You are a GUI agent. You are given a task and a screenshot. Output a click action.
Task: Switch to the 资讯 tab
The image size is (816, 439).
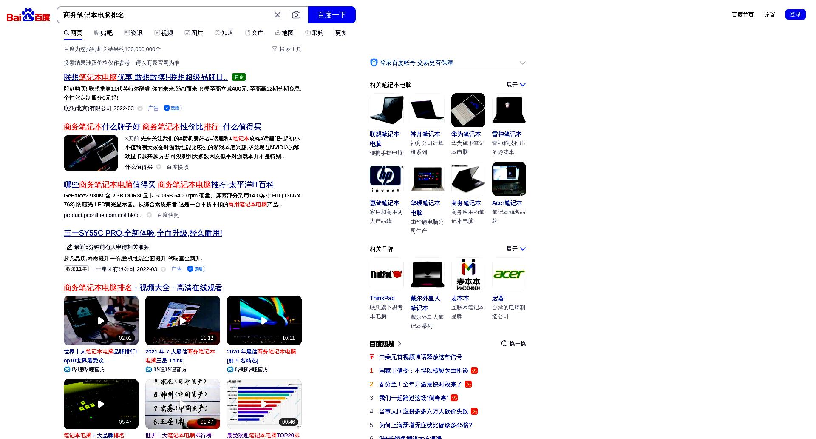click(x=133, y=33)
